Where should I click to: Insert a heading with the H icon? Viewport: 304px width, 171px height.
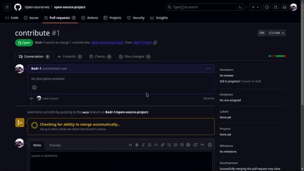[130, 145]
